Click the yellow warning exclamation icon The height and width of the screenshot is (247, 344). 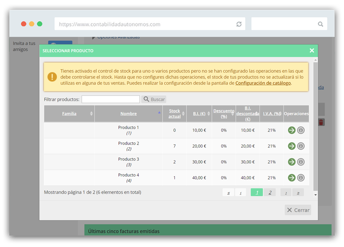coord(52,77)
